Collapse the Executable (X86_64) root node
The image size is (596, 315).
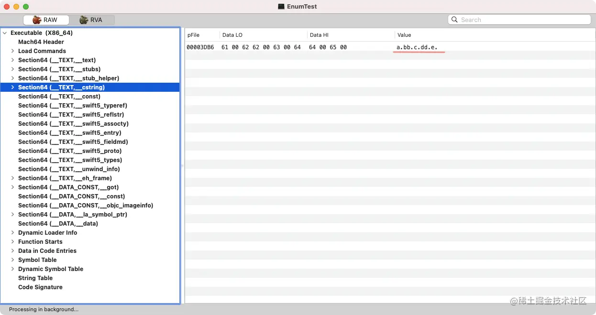[x=5, y=33]
